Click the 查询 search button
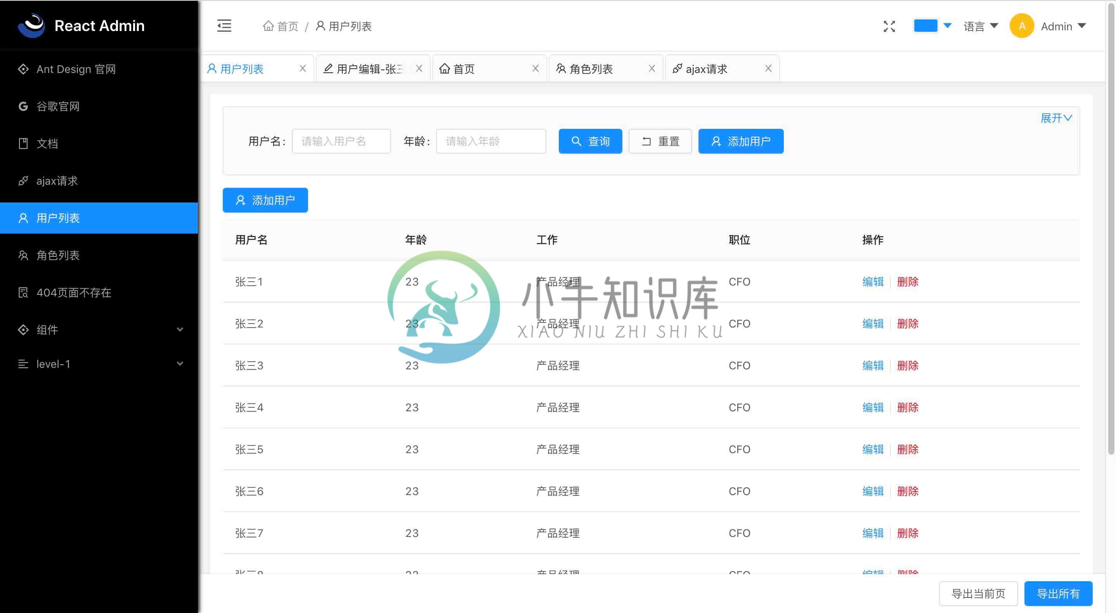 [590, 141]
